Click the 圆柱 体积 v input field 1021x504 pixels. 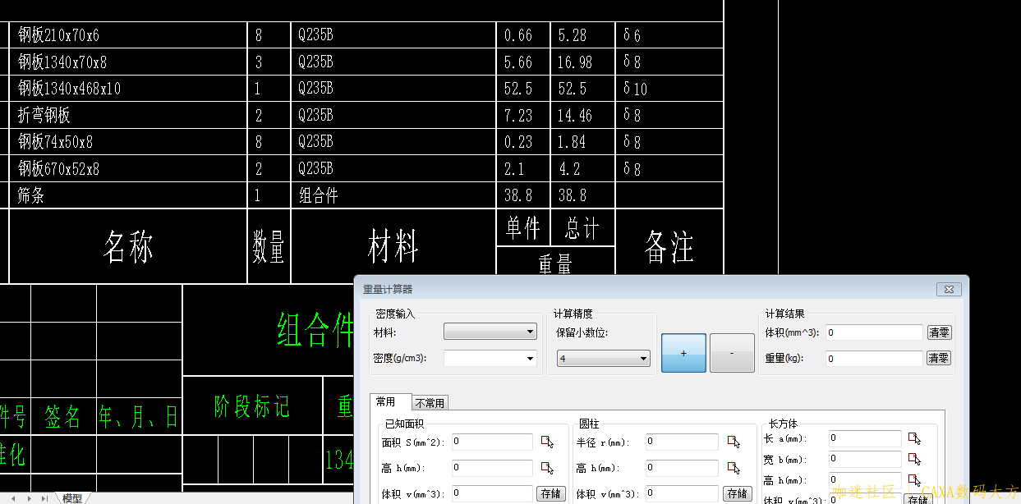(x=682, y=494)
